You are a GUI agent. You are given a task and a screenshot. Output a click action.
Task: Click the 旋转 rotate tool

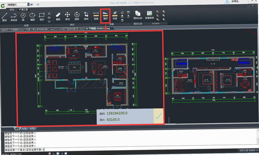pos(77,16)
